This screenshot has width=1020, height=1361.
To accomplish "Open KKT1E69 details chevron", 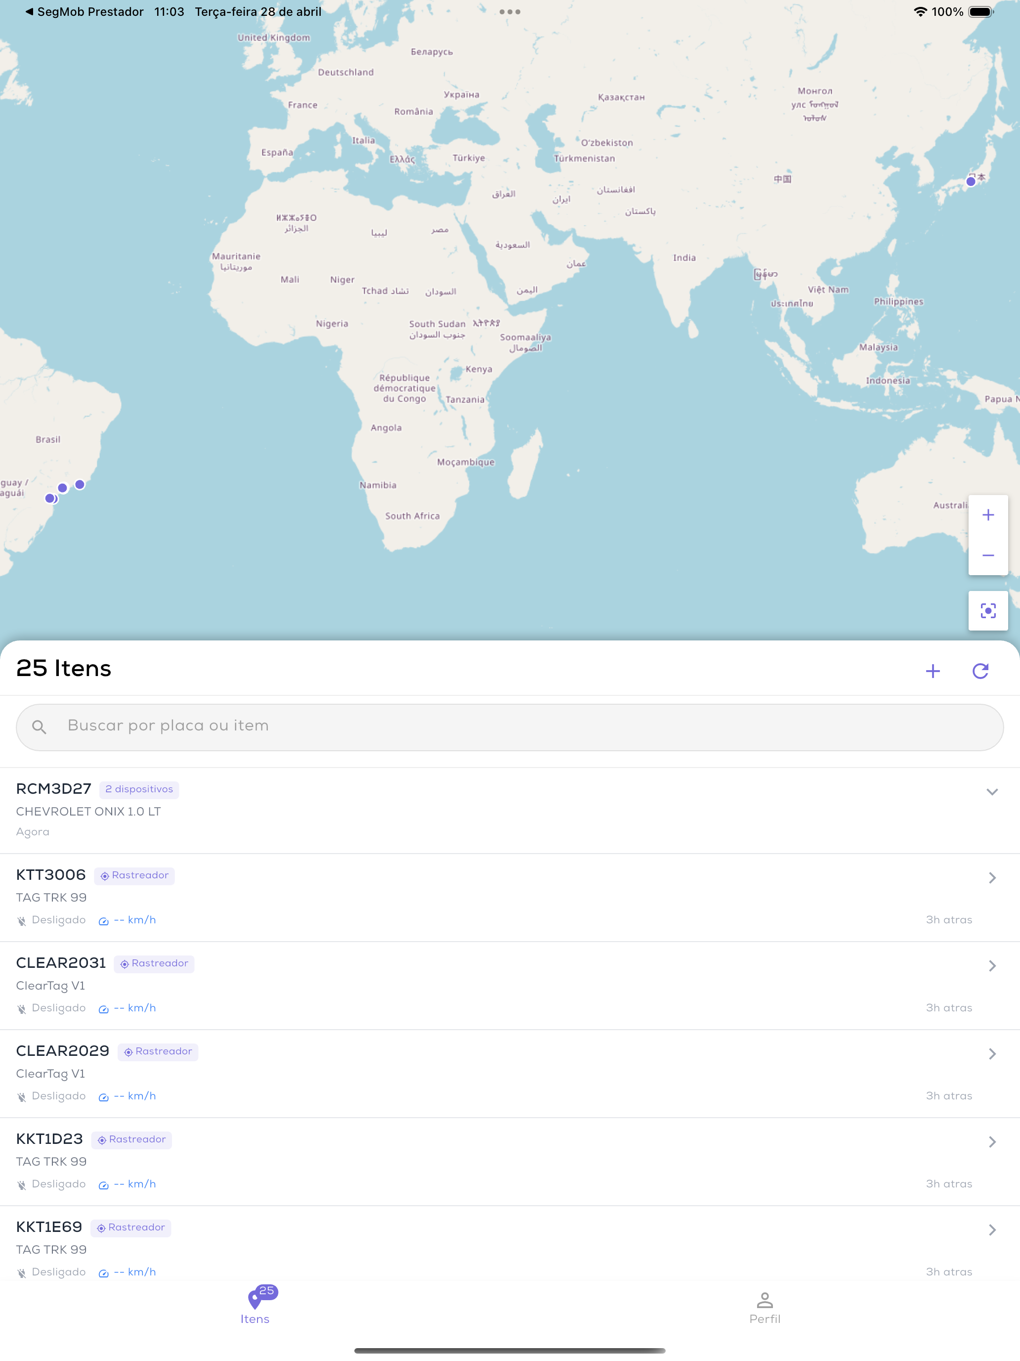I will (x=992, y=1230).
